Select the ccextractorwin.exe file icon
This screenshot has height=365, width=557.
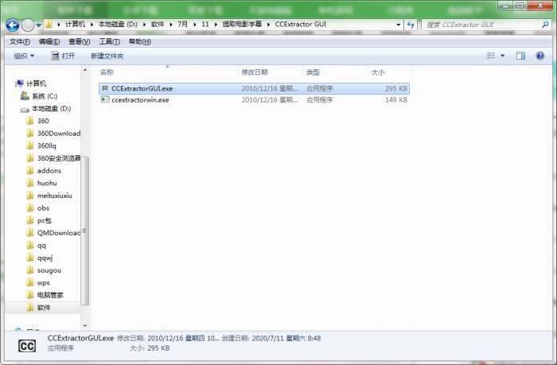(105, 99)
